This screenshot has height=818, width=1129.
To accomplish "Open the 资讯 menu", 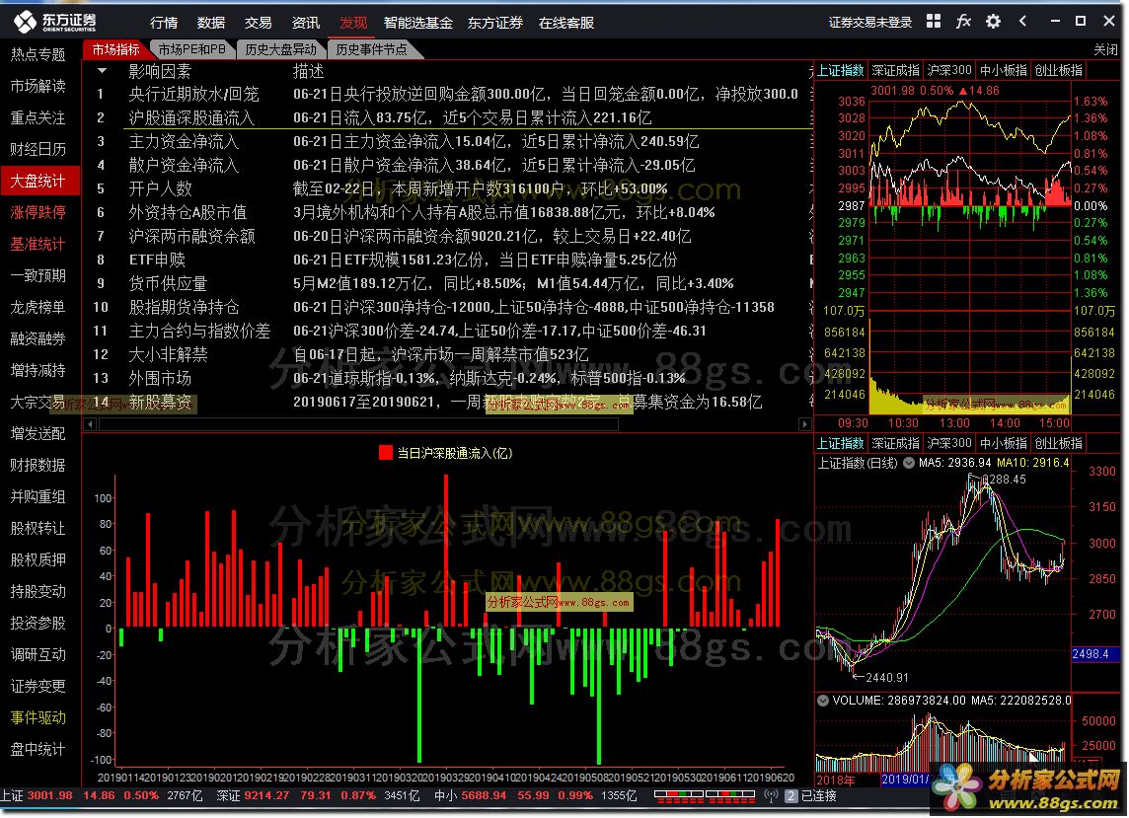I will tap(305, 23).
